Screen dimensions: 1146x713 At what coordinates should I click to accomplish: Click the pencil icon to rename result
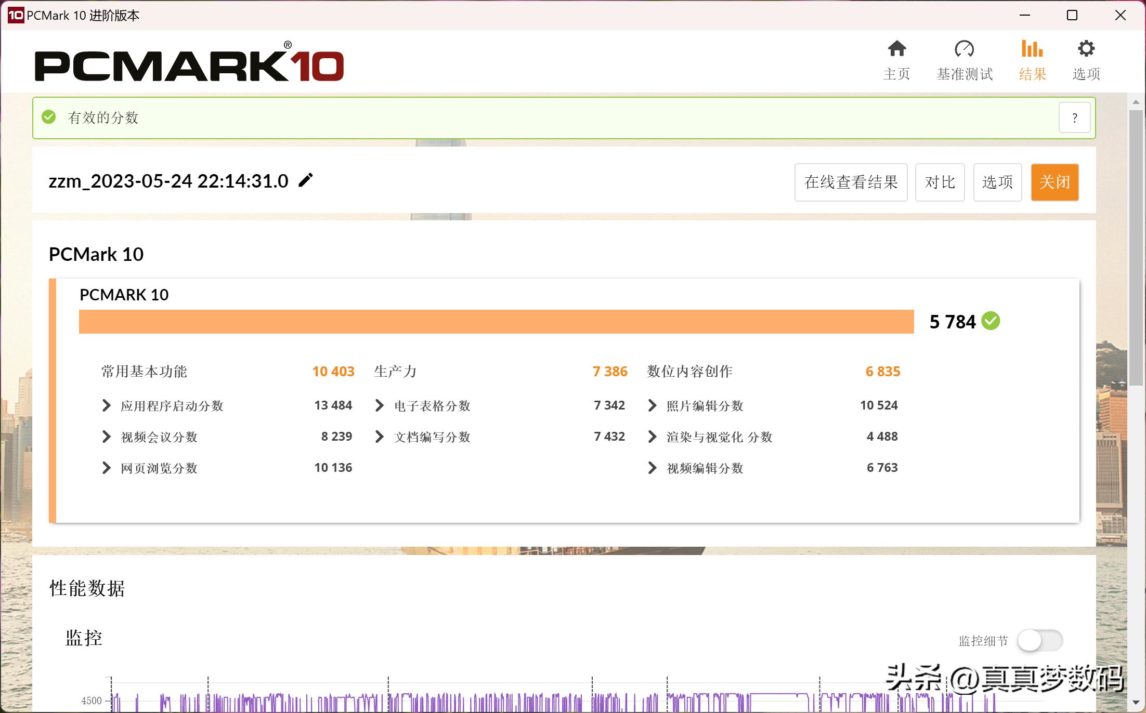click(x=306, y=180)
